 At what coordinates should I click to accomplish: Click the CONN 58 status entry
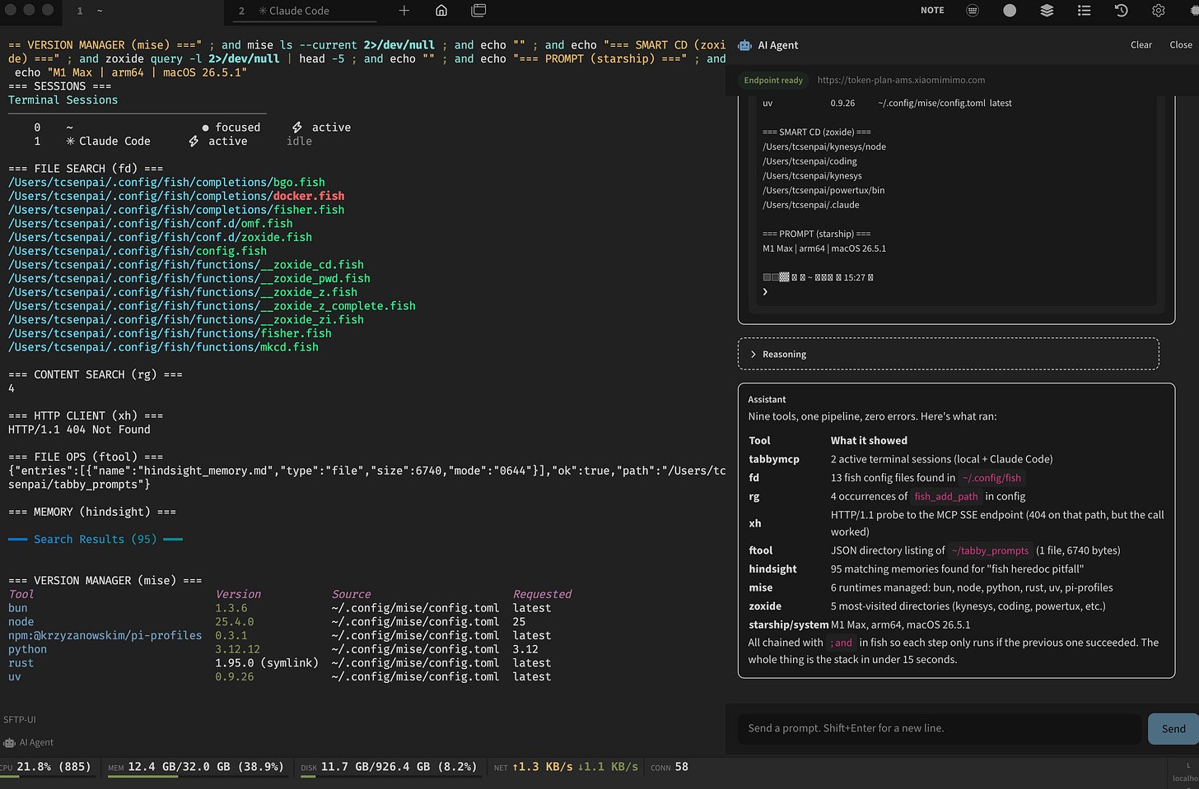point(669,767)
